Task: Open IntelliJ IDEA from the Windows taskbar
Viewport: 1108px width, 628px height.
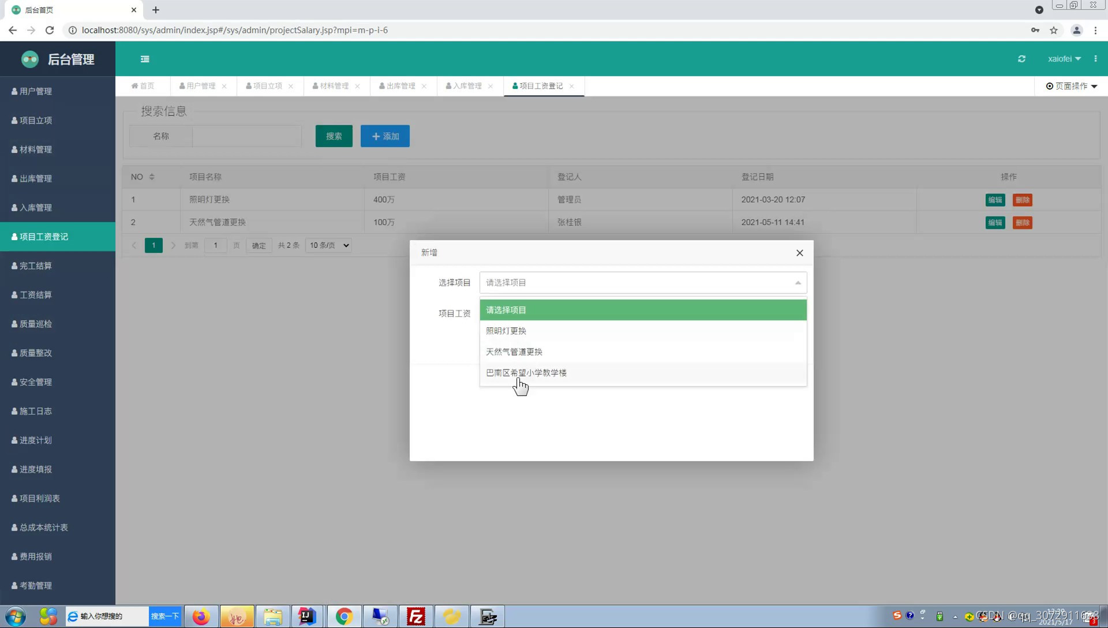Action: coord(307,616)
